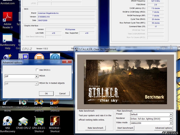The image size is (180, 135).
Task: Click the DRAM Frequency 527.5 MHz value
Action: [156, 1]
